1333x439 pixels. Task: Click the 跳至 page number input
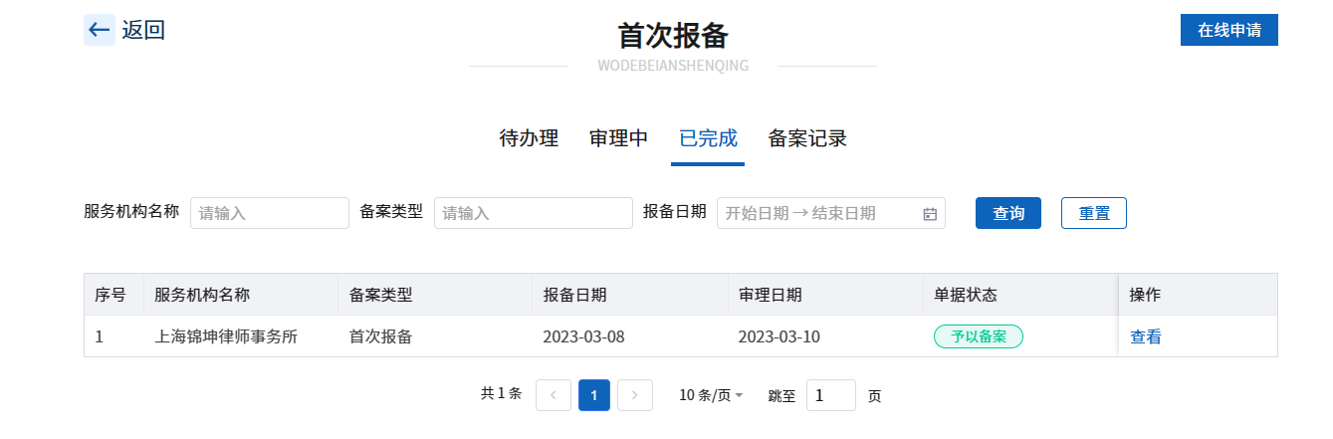[831, 395]
